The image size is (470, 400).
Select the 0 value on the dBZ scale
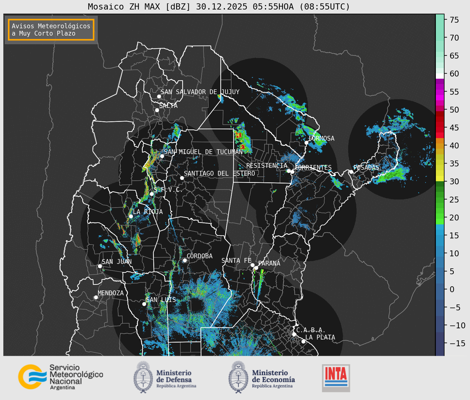tap(452, 289)
